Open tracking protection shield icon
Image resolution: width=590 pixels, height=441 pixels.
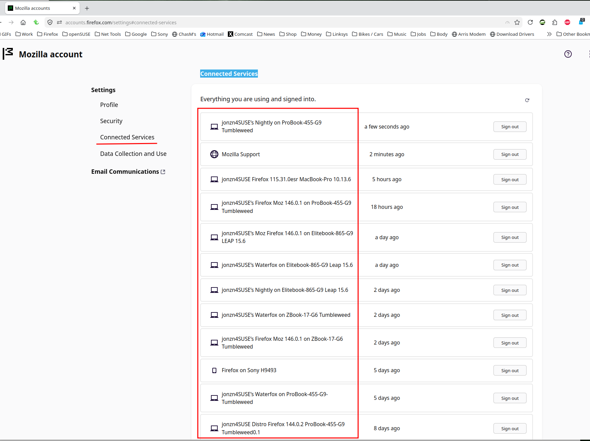point(50,22)
